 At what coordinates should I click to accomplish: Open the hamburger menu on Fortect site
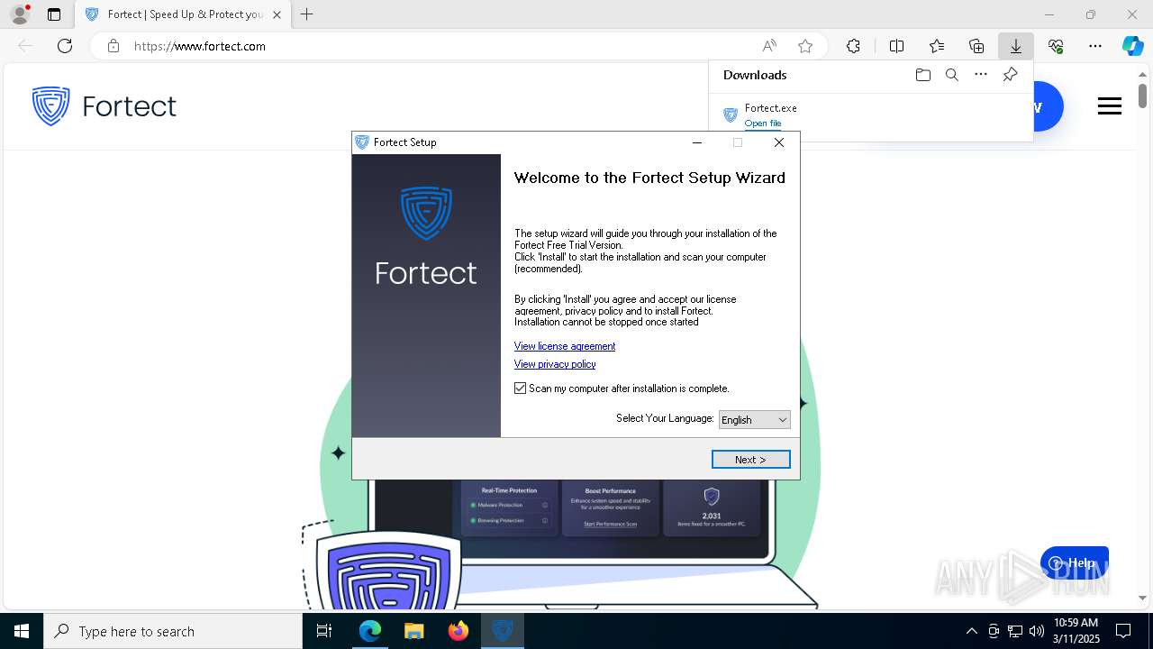[x=1110, y=106]
